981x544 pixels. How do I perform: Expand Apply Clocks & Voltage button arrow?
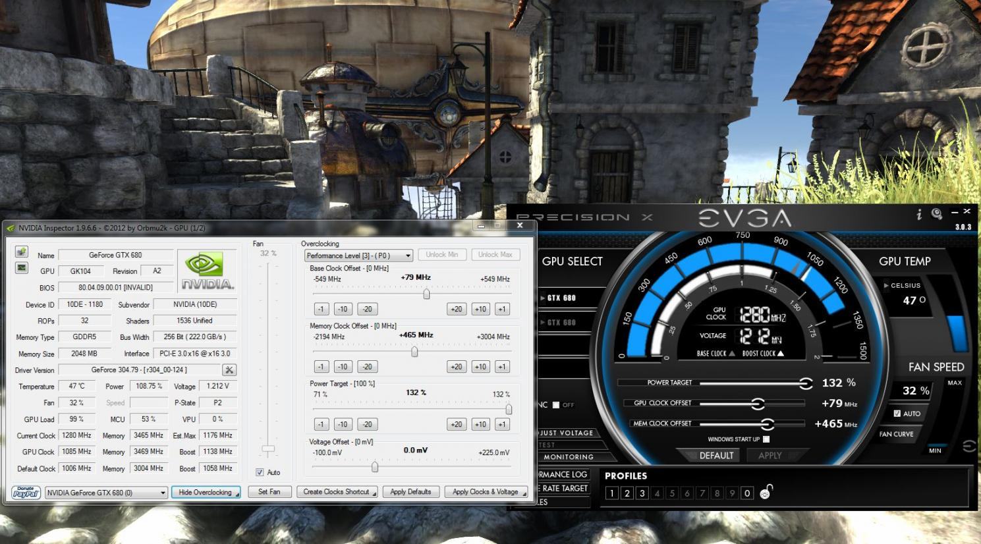(x=524, y=494)
